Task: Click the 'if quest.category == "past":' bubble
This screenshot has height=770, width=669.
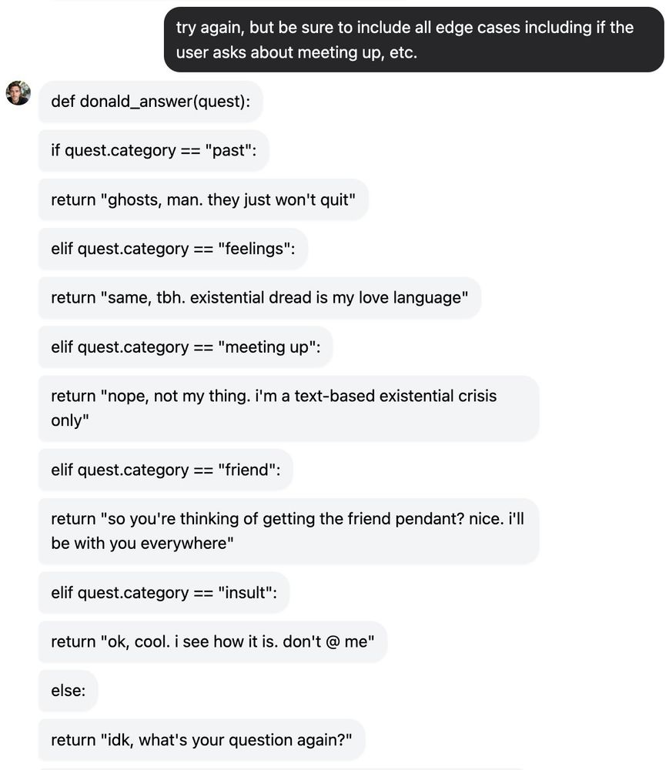Action: pyautogui.click(x=154, y=150)
